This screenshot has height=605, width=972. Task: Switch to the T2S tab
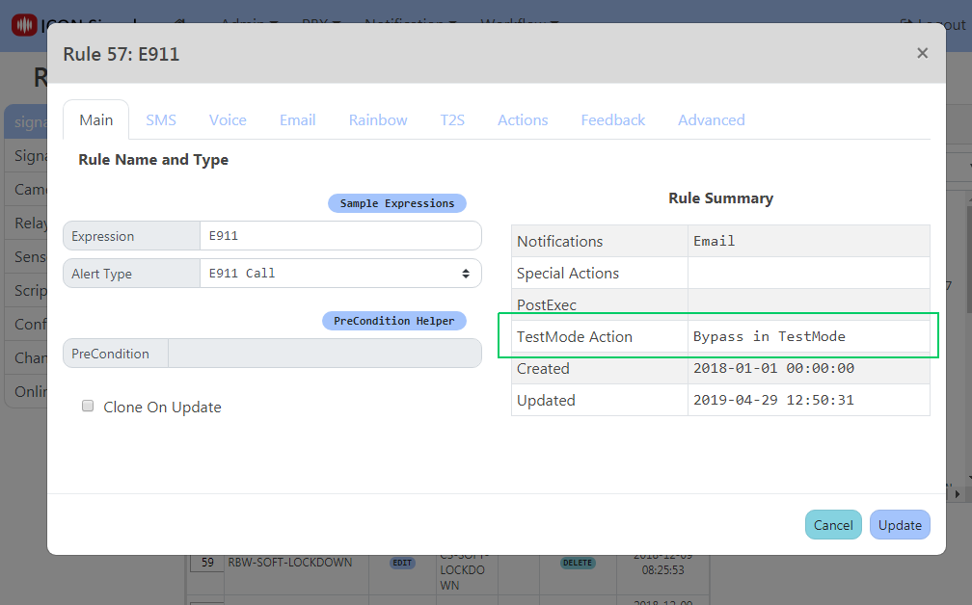click(x=452, y=119)
